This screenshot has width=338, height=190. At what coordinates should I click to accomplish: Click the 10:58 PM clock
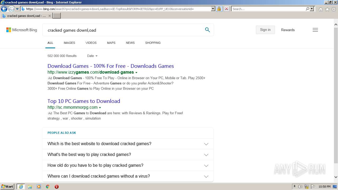click(324, 187)
